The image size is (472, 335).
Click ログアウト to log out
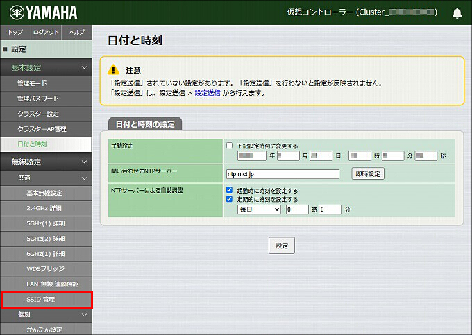point(46,32)
